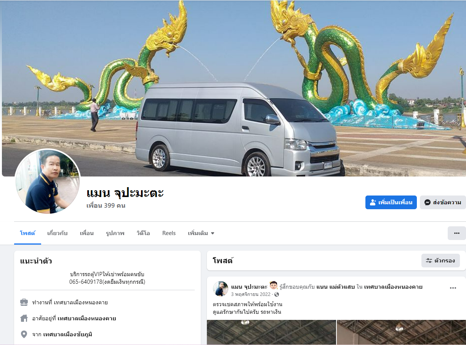Click the house icon beside อาศัยอยู่ที่

(24, 318)
